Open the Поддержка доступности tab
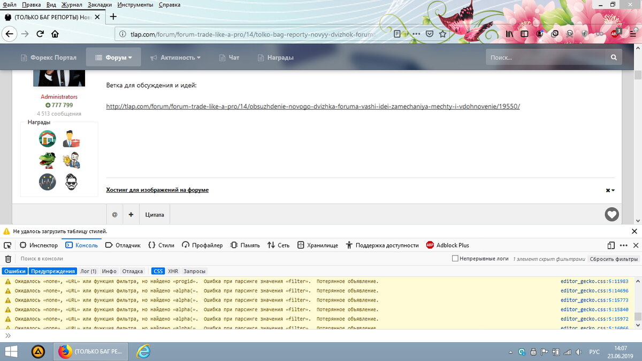 [382, 245]
